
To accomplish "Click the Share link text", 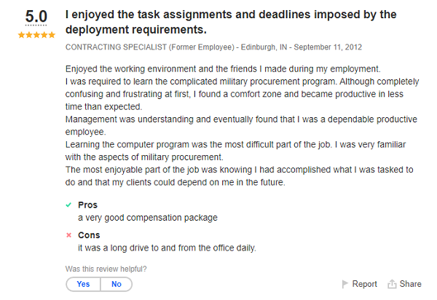I will click(410, 284).
